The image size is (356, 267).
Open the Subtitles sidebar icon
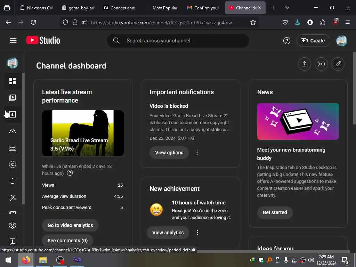click(x=13, y=148)
